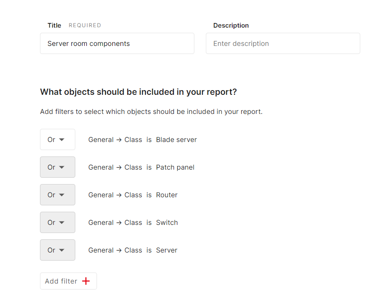Expand the Or operator for the Server filter
This screenshot has width=373, height=301.
[57, 250]
